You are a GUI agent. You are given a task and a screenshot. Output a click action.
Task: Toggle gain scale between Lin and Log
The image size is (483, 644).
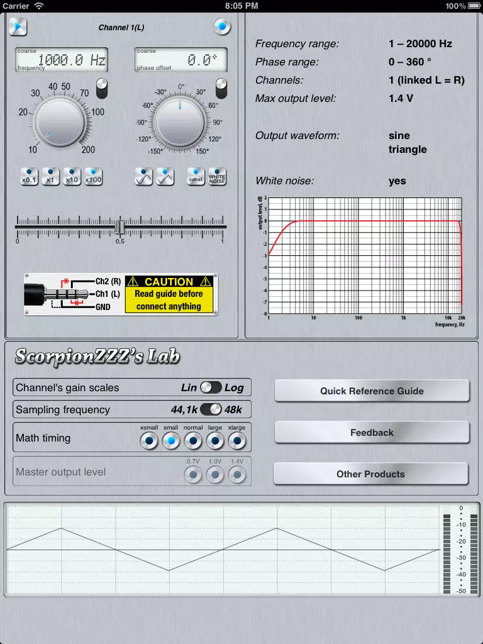tap(211, 387)
